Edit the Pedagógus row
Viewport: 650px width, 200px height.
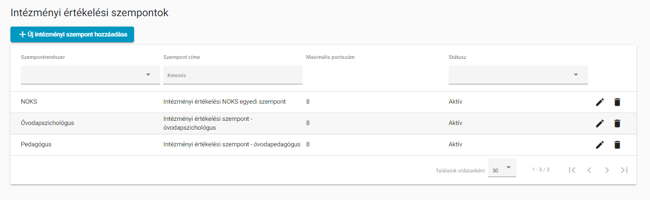click(599, 145)
